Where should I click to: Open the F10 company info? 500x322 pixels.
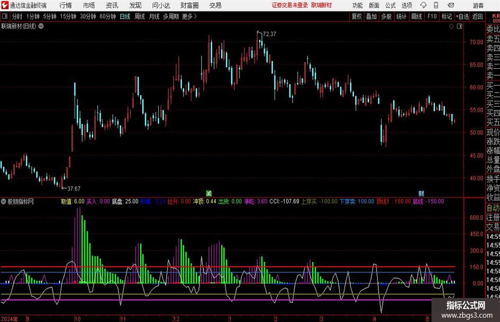click(432, 16)
